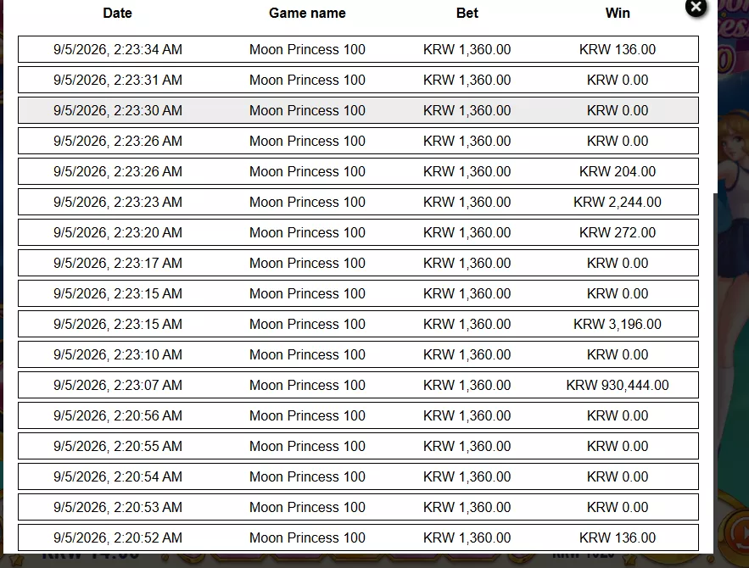Open the 2:20:55 AM bet row
Viewport: 749px width, 568px height.
point(358,446)
